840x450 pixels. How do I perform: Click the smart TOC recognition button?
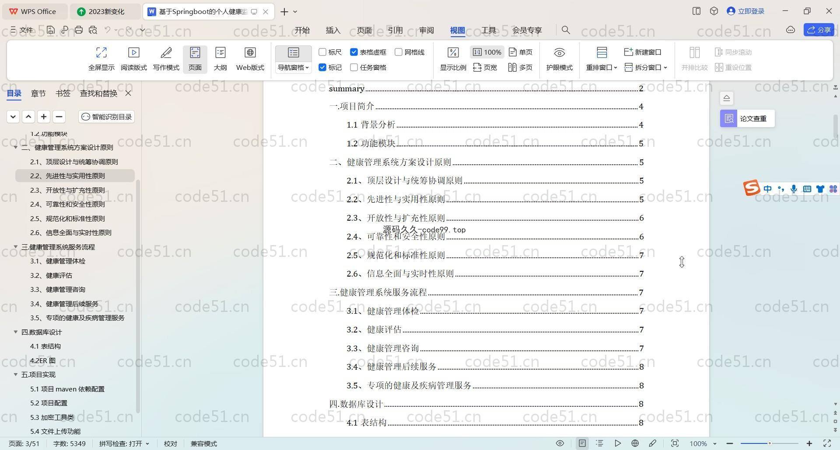pos(107,117)
